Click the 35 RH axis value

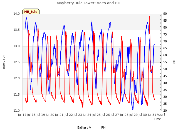pyautogui.click(x=165, y=90)
